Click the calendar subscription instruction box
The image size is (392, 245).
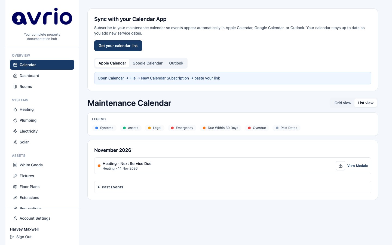tap(233, 78)
